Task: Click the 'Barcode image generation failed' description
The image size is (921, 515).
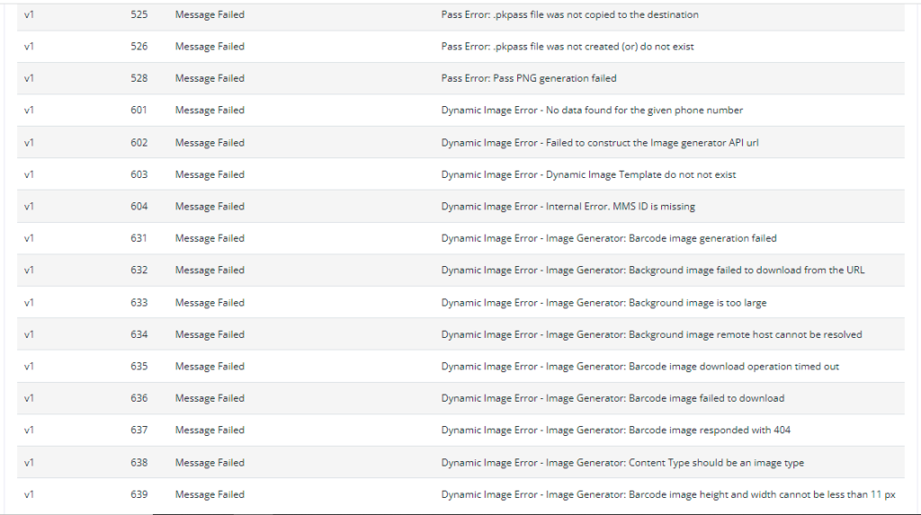Action: point(609,238)
